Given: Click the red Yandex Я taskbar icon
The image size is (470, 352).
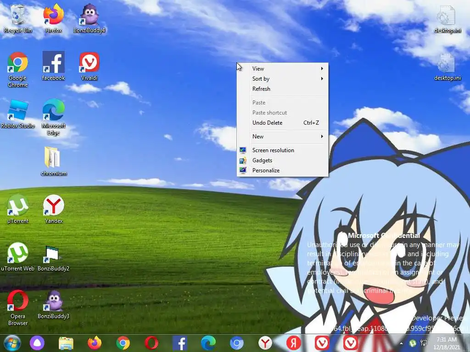Looking at the screenshot, I should coord(293,343).
